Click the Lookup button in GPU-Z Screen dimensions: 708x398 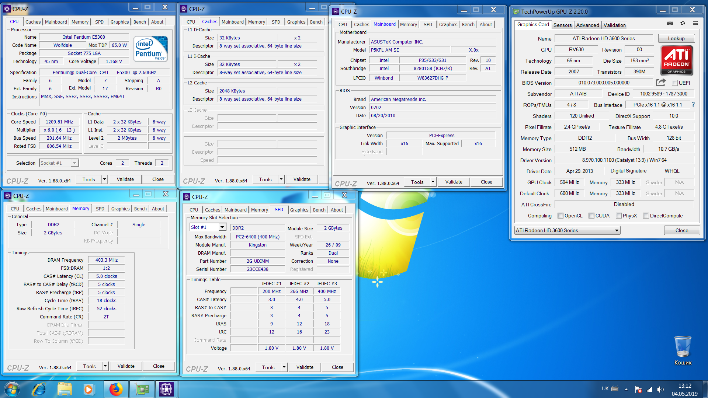(676, 38)
